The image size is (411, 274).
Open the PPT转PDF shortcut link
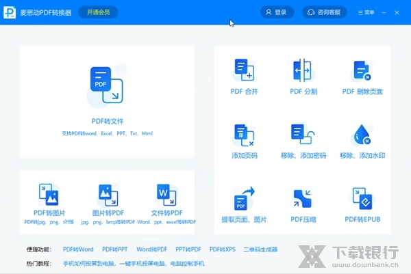(x=188, y=249)
